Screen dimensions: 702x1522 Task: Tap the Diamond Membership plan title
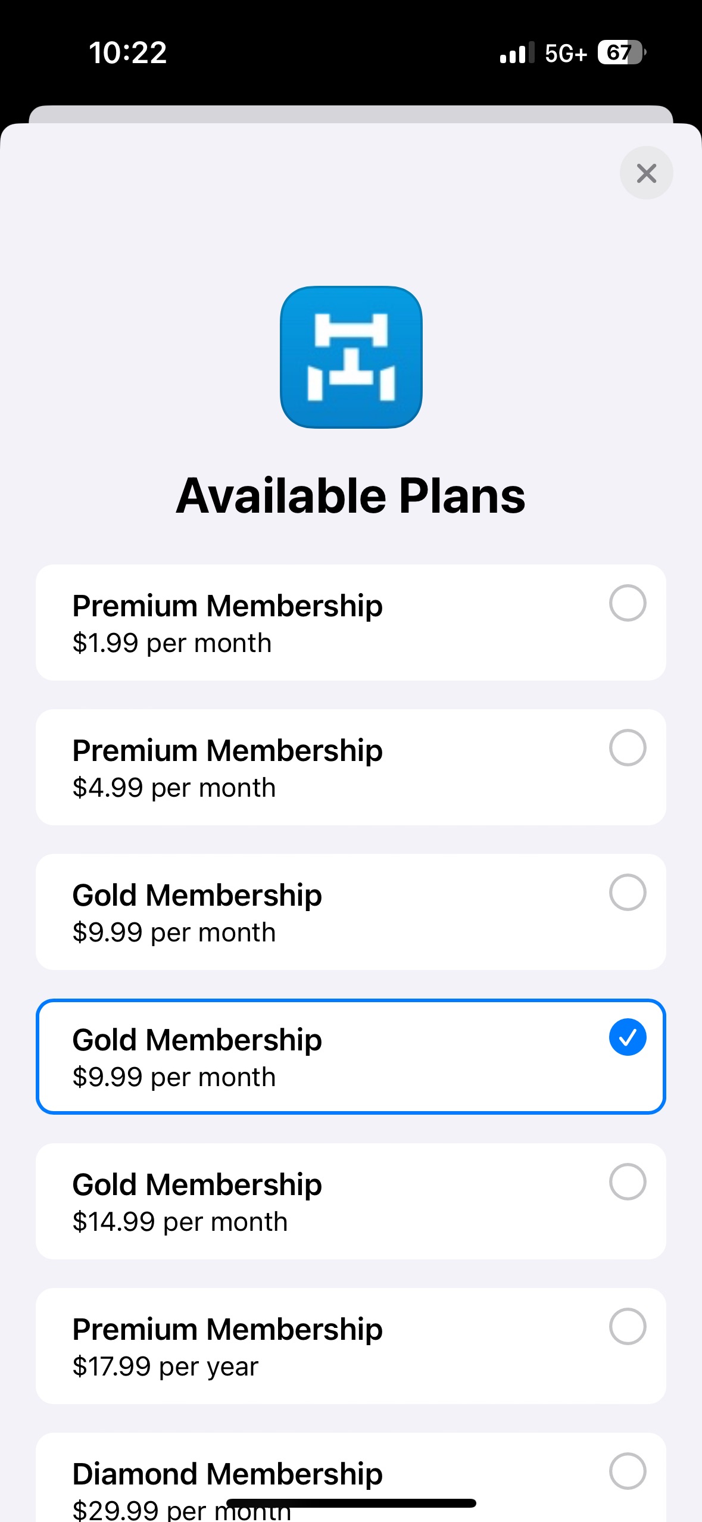[x=227, y=1474]
